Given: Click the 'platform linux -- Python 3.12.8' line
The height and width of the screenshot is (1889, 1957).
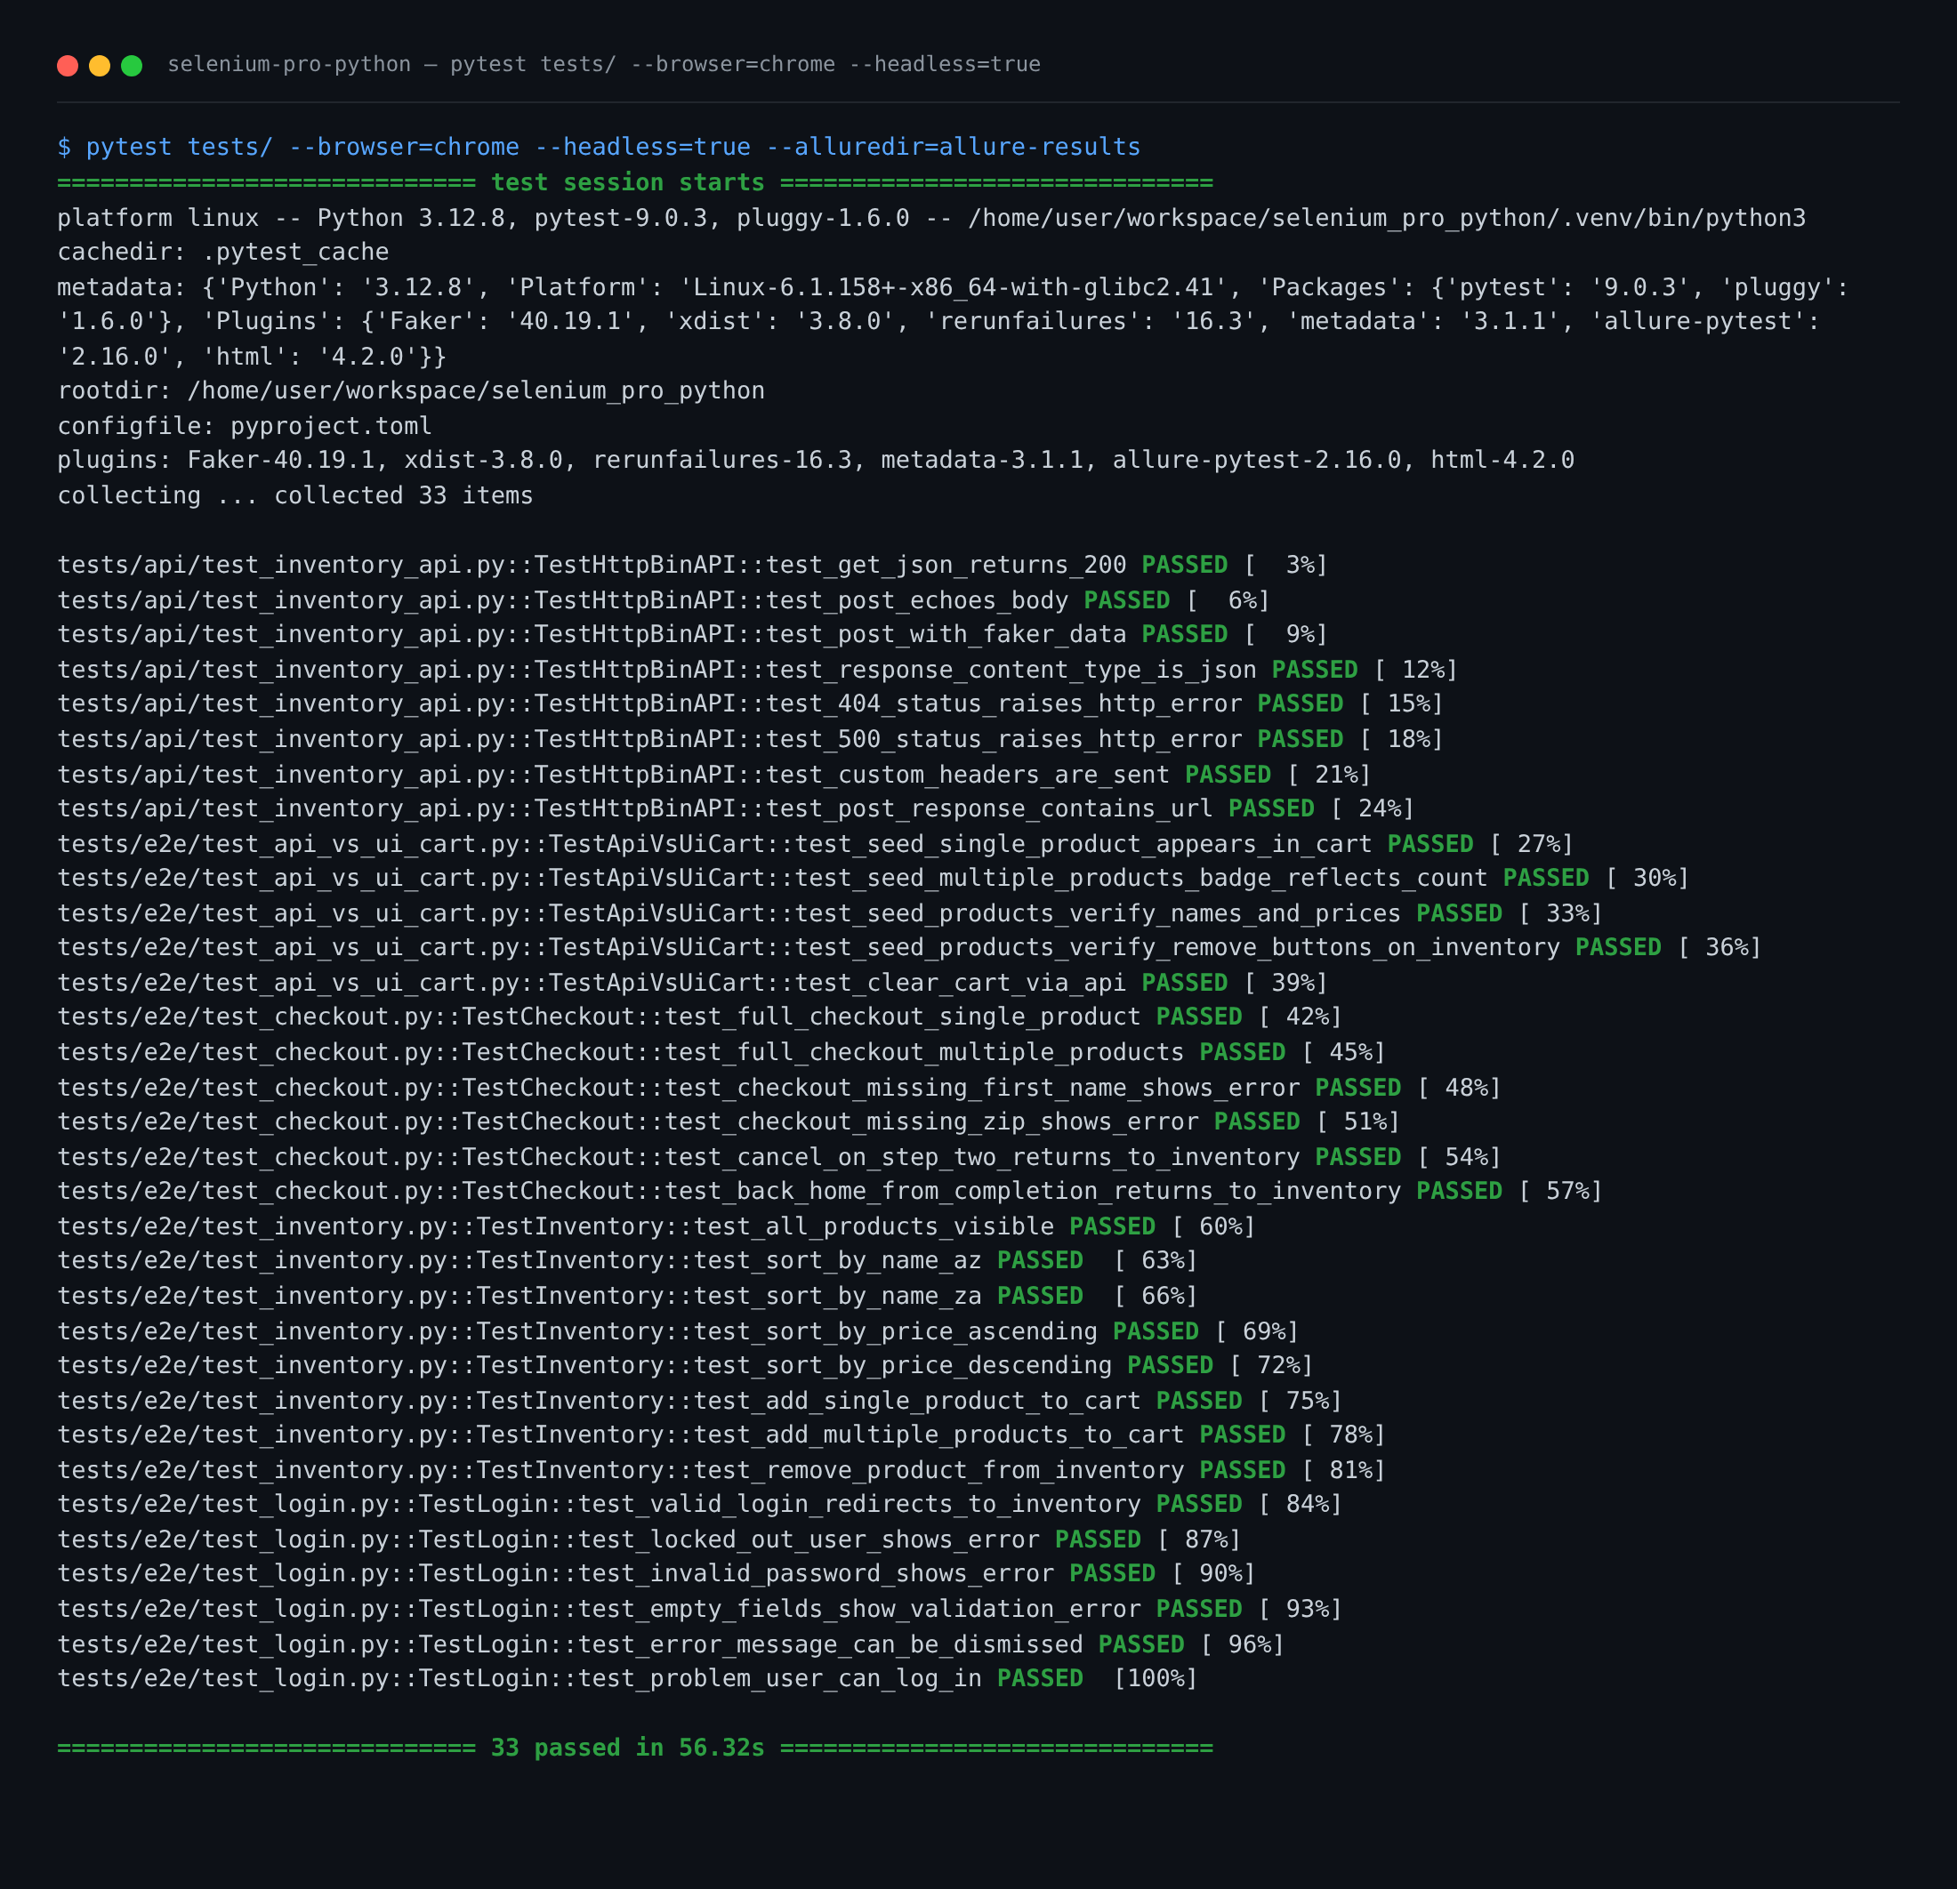Looking at the screenshot, I should pyautogui.click(x=931, y=218).
